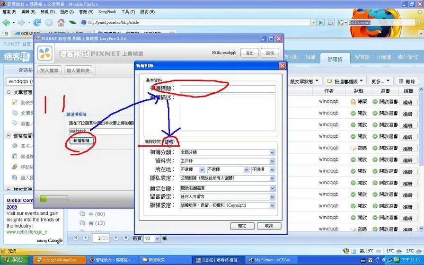Open the windqqb@hotmail taskbar item
Screen dimensions: 424x265
60,260
